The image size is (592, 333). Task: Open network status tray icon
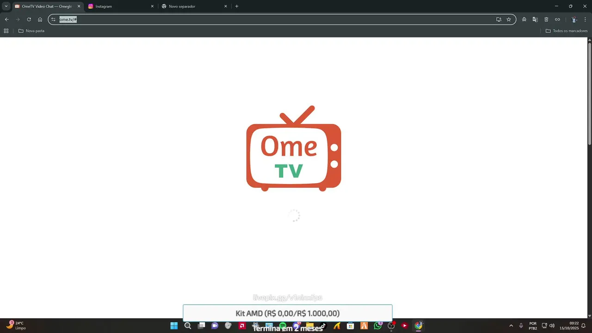tap(544, 326)
